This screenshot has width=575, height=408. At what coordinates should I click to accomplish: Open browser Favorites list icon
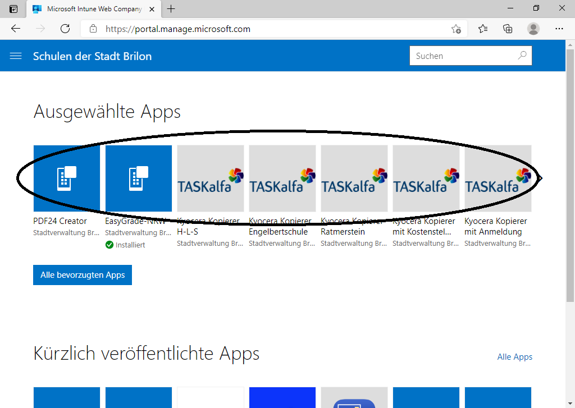tap(483, 29)
